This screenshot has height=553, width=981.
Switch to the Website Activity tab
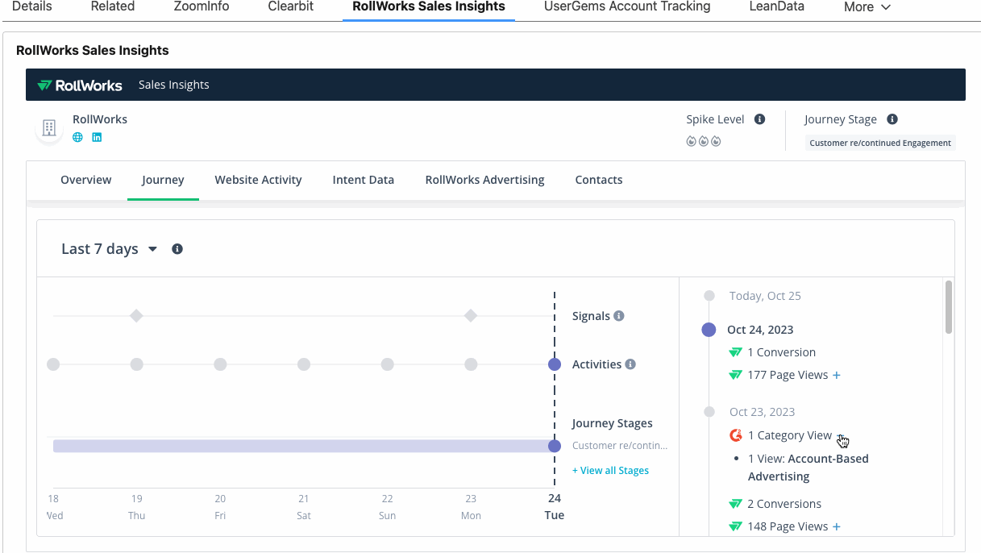coord(258,180)
